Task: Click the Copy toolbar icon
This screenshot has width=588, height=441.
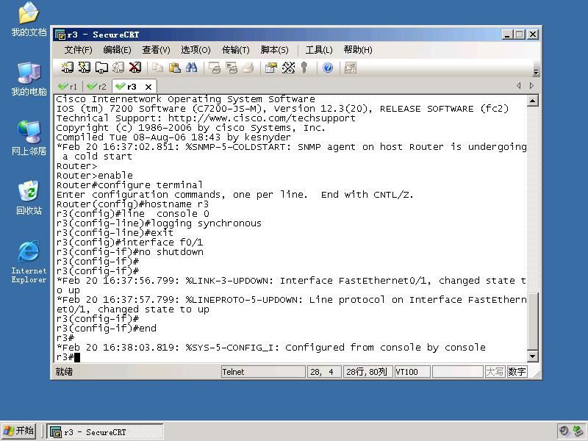Action: pyautogui.click(x=157, y=68)
